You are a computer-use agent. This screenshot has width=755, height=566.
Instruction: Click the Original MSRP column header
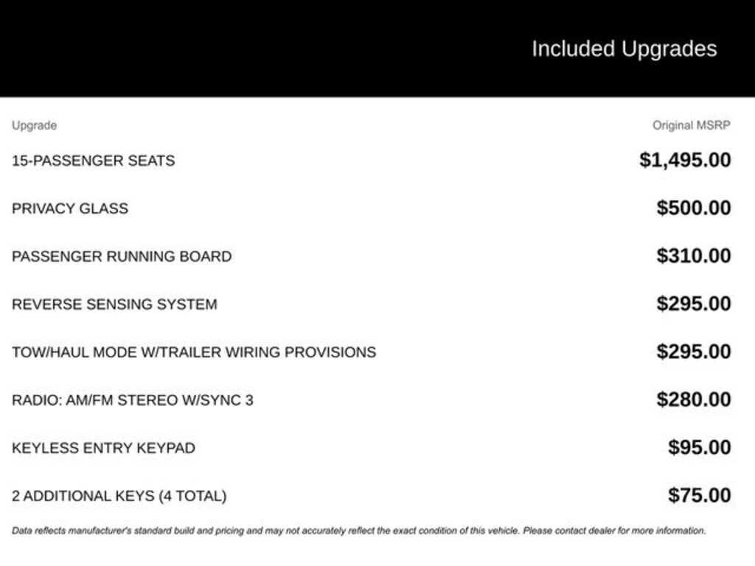coord(691,125)
